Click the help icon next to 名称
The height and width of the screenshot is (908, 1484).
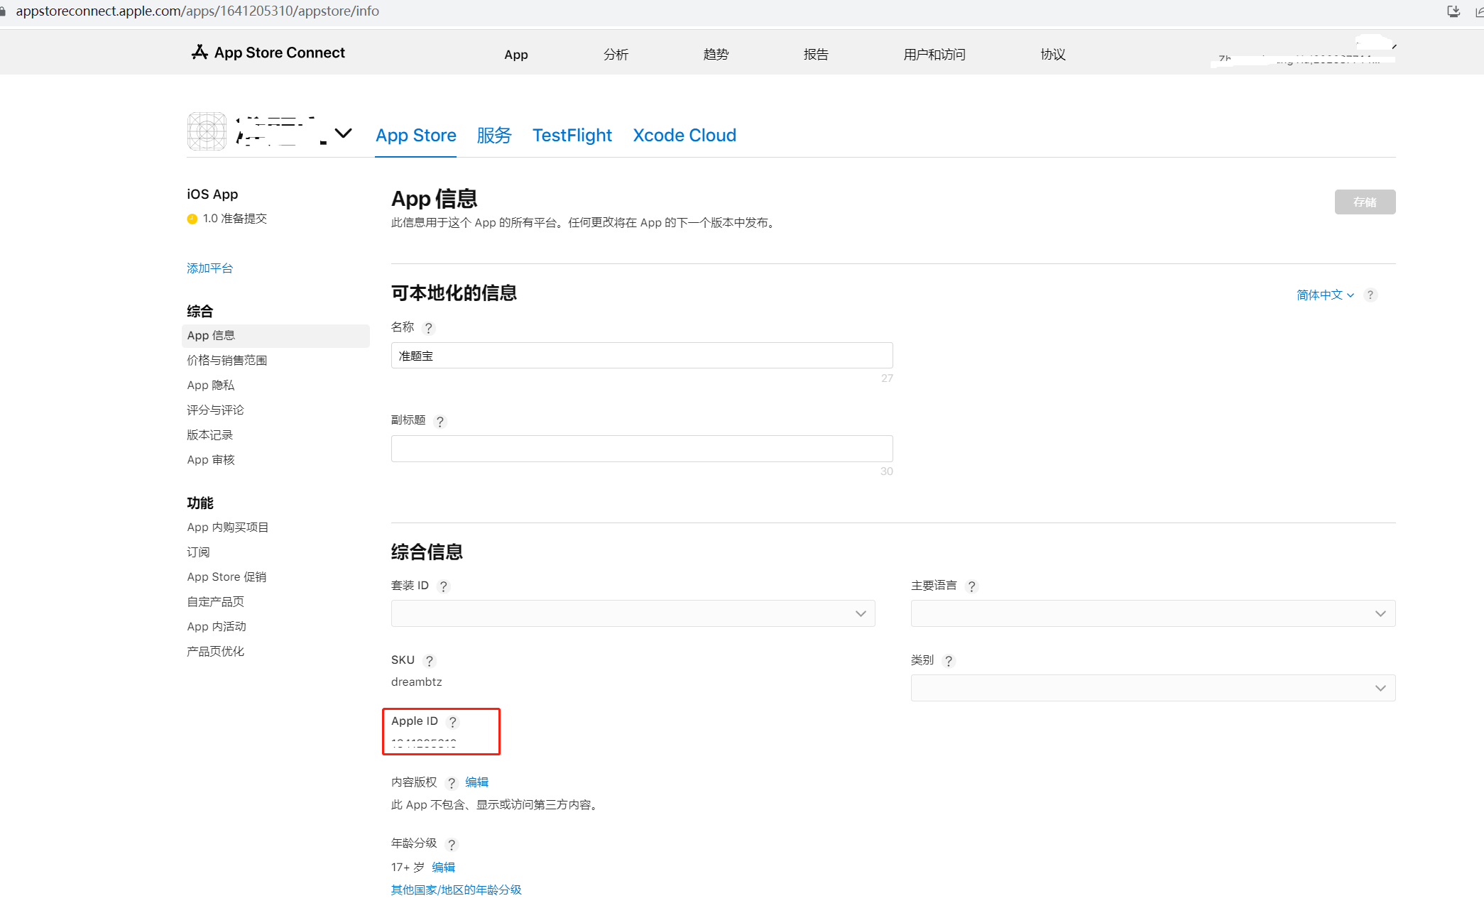click(428, 328)
